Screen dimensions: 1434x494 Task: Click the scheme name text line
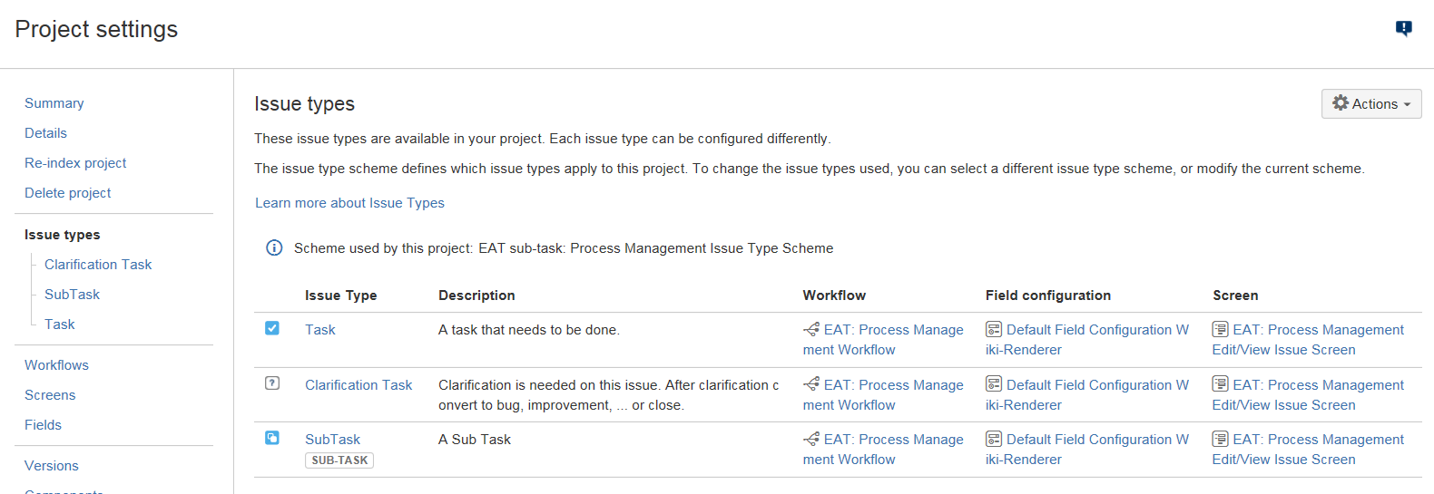click(564, 248)
